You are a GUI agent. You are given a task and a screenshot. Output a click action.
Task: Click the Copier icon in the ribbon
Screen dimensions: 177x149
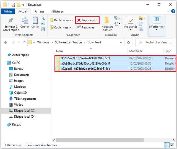pyautogui.click(x=25, y=20)
